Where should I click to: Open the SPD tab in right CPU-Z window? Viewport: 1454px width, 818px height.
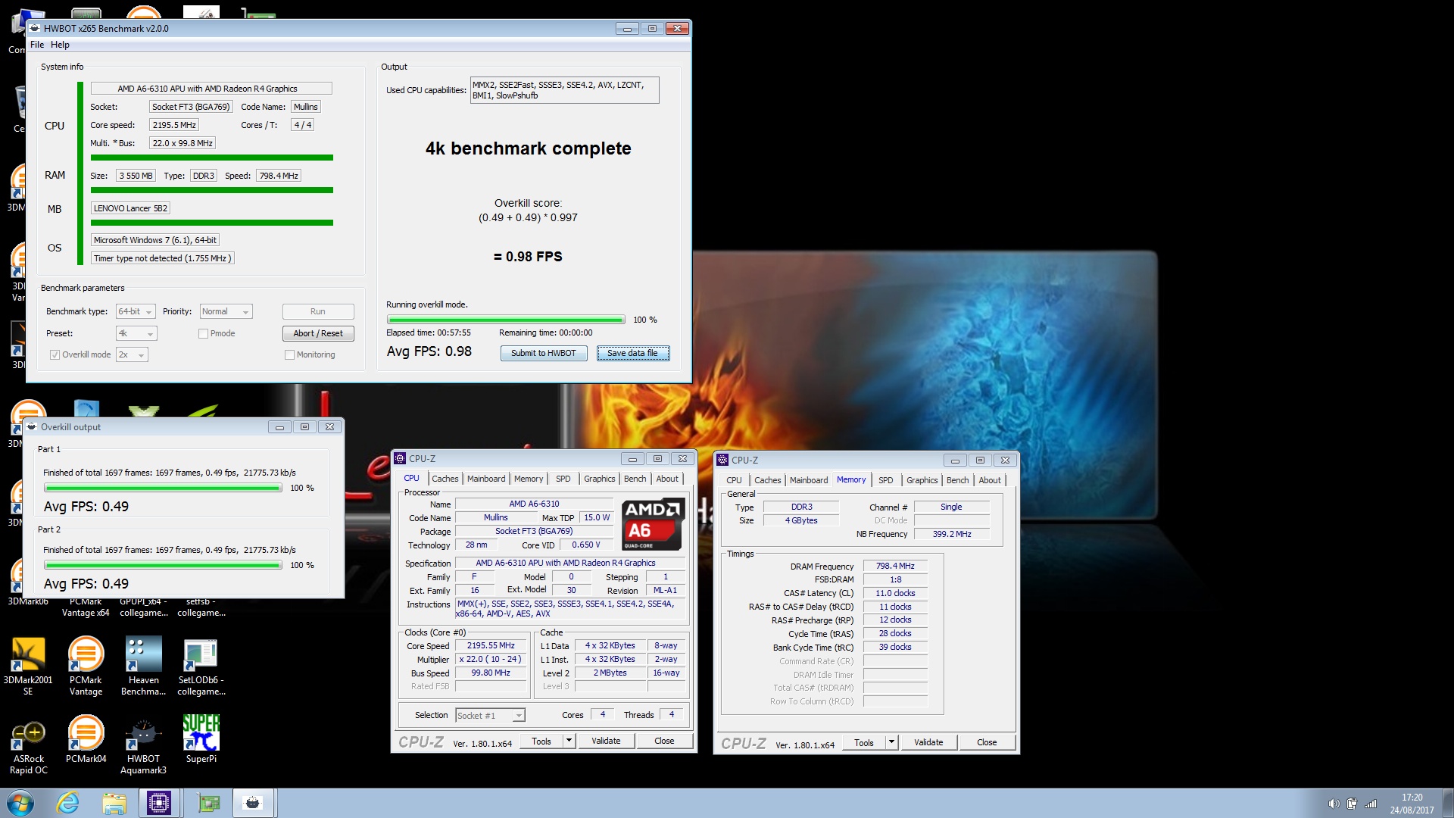pyautogui.click(x=886, y=480)
